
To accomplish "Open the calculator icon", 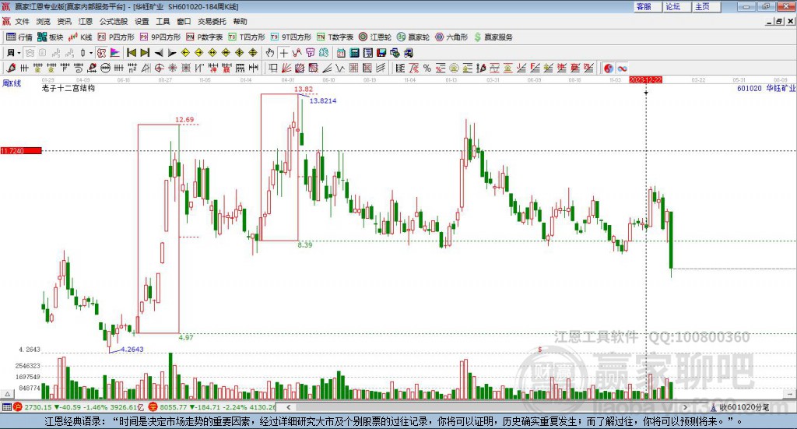I will [x=354, y=53].
